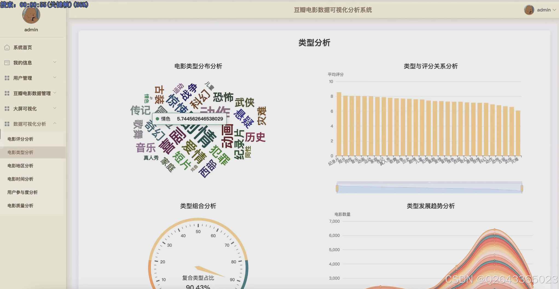Click 真人秀 in the word cloud
Image resolution: width=559 pixels, height=289 pixels.
(151, 158)
